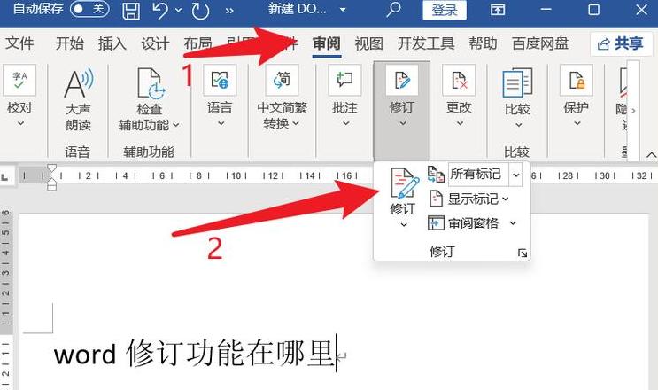The width and height of the screenshot is (658, 390).
Task: Switch to the 插入 tab
Action: [112, 43]
